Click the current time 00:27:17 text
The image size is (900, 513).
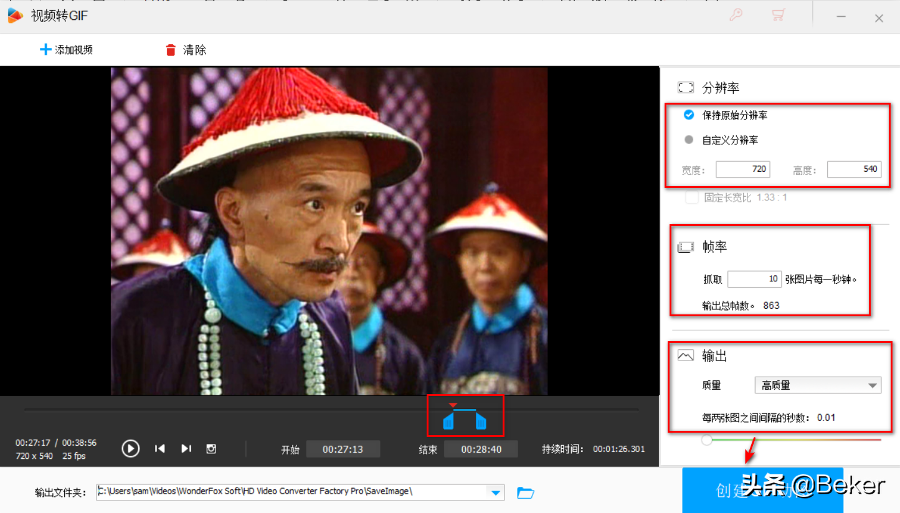tap(33, 443)
